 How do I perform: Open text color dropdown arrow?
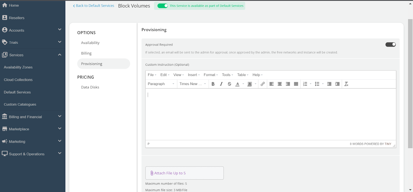click(243, 84)
